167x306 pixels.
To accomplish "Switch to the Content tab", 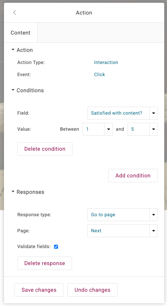I will pos(21,32).
